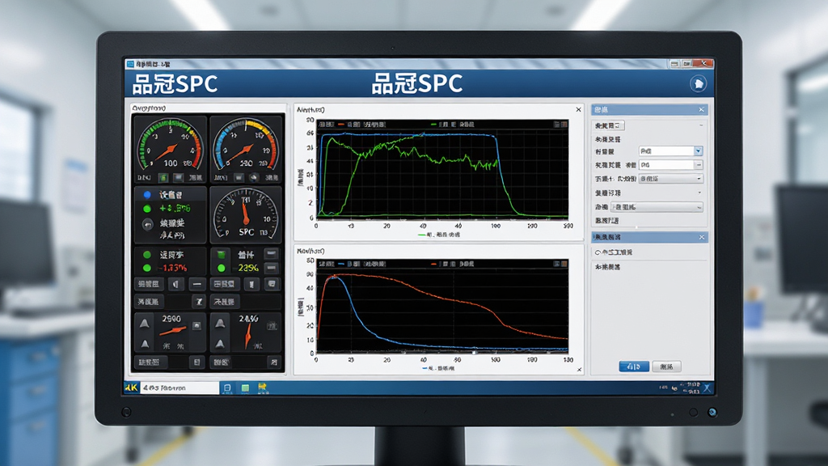Open the home icon in the SPC header
The width and height of the screenshot is (828, 466).
(x=698, y=84)
